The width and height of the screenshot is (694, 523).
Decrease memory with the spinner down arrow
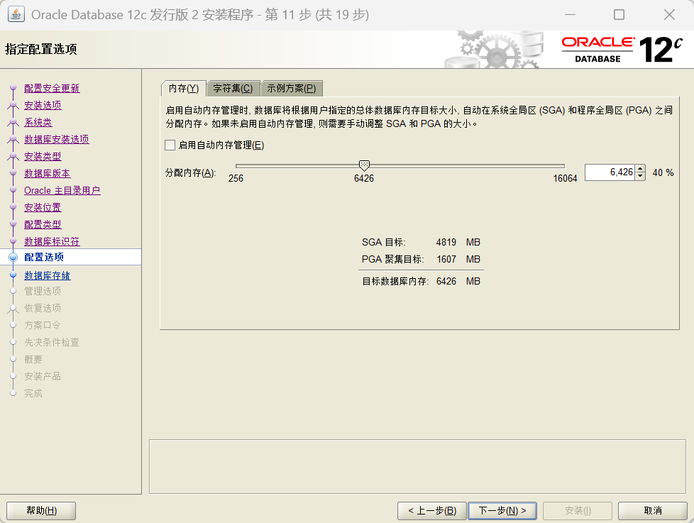pyautogui.click(x=640, y=176)
